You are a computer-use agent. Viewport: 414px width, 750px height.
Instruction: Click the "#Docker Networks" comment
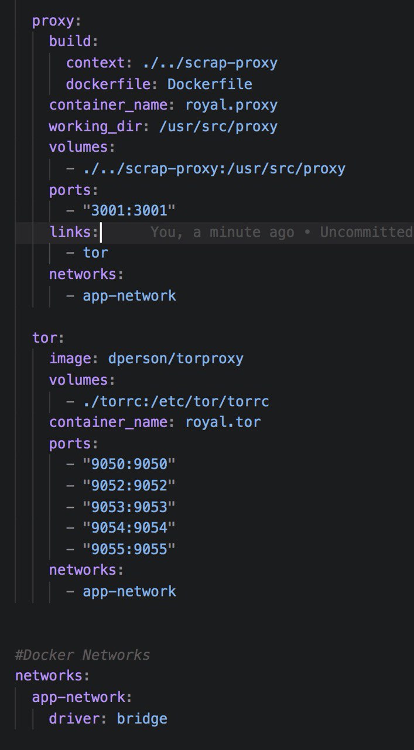point(83,654)
